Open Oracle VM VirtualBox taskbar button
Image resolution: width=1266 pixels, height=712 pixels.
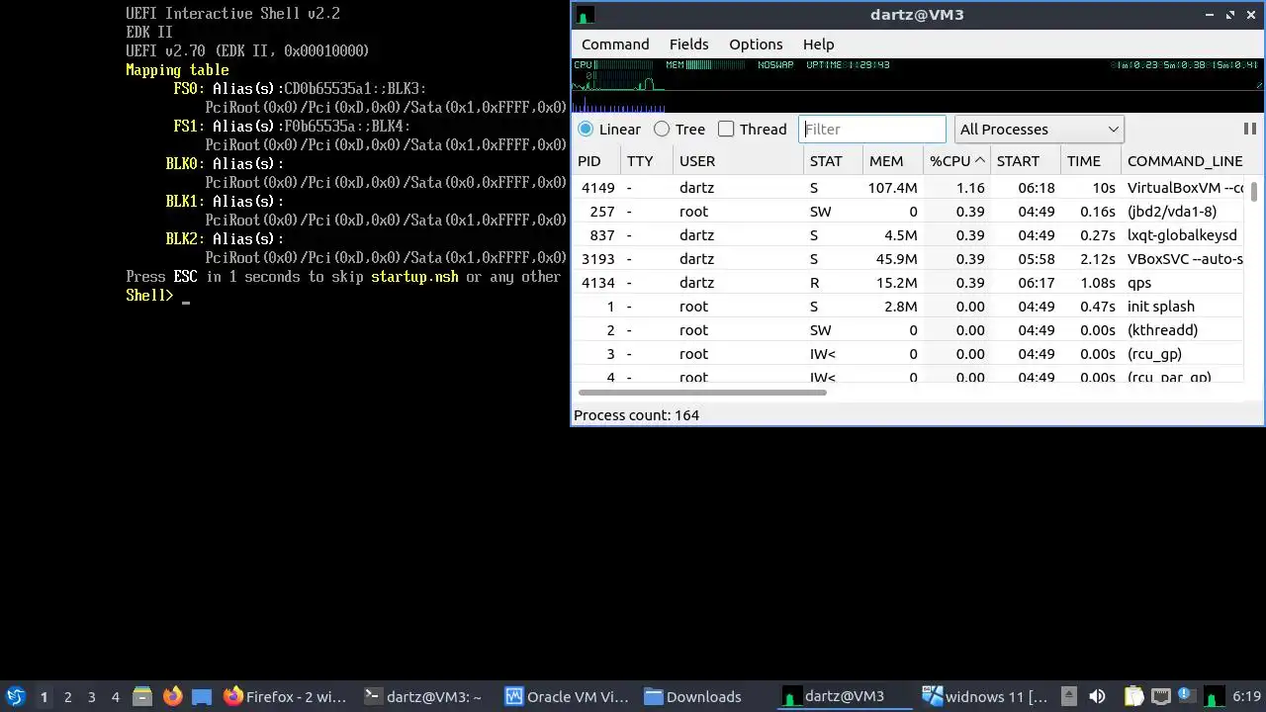[568, 697]
